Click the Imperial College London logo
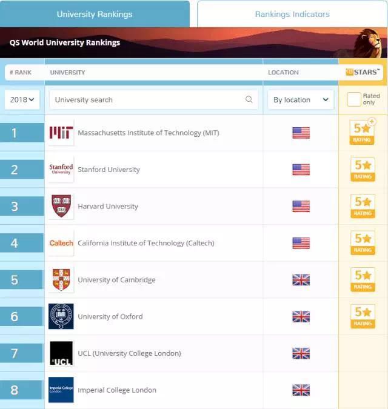 [61, 390]
